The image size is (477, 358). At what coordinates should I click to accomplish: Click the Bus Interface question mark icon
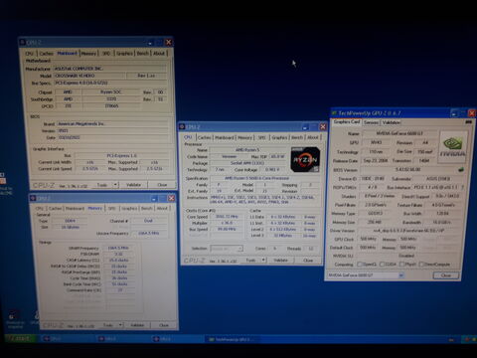tap(462, 187)
